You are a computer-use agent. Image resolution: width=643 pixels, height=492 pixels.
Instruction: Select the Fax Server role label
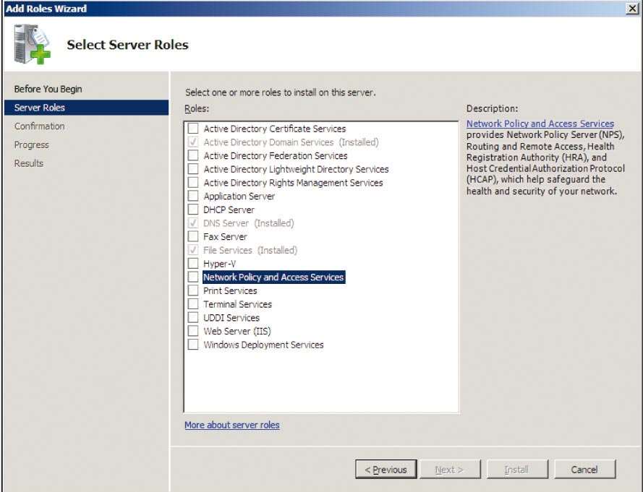[225, 236]
